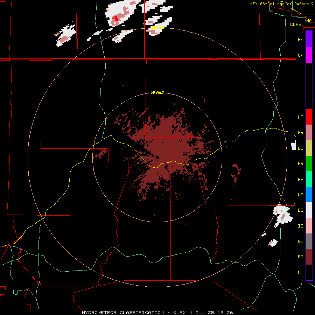Click the "100 NMI" range ring label
Image resolution: width=315 pixels, height=315 pixels.
[x=157, y=28]
